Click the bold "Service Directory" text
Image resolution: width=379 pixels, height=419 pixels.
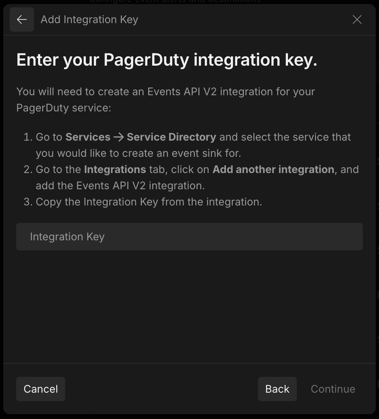click(171, 137)
